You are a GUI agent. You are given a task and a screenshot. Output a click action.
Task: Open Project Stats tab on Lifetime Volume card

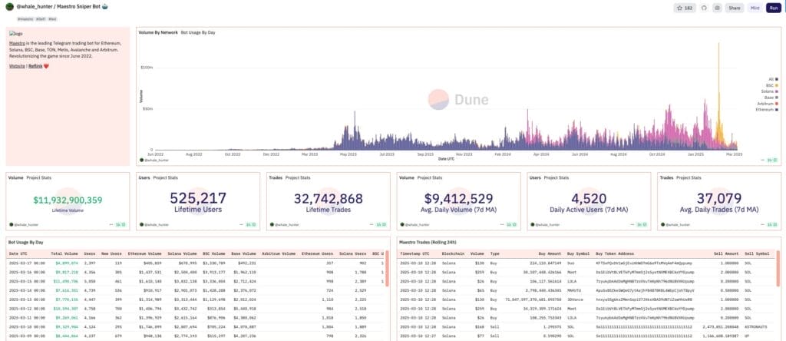click(38, 177)
